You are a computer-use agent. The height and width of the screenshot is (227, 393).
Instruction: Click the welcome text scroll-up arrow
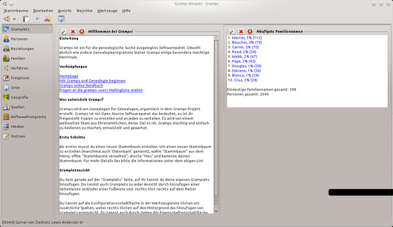point(216,38)
